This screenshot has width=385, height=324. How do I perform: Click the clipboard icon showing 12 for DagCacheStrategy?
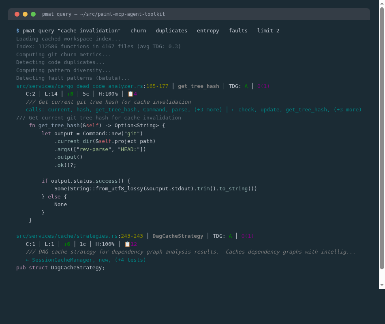click(126, 244)
